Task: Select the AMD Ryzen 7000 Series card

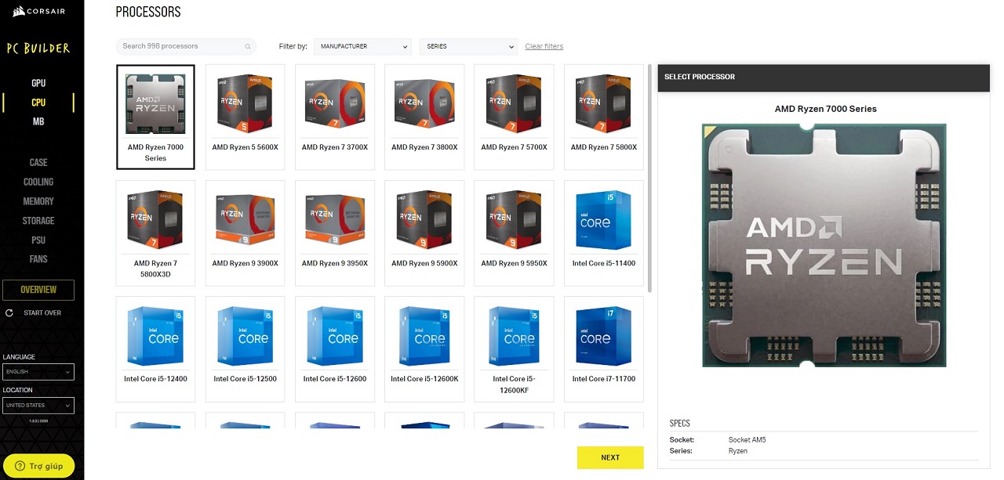Action: point(155,117)
